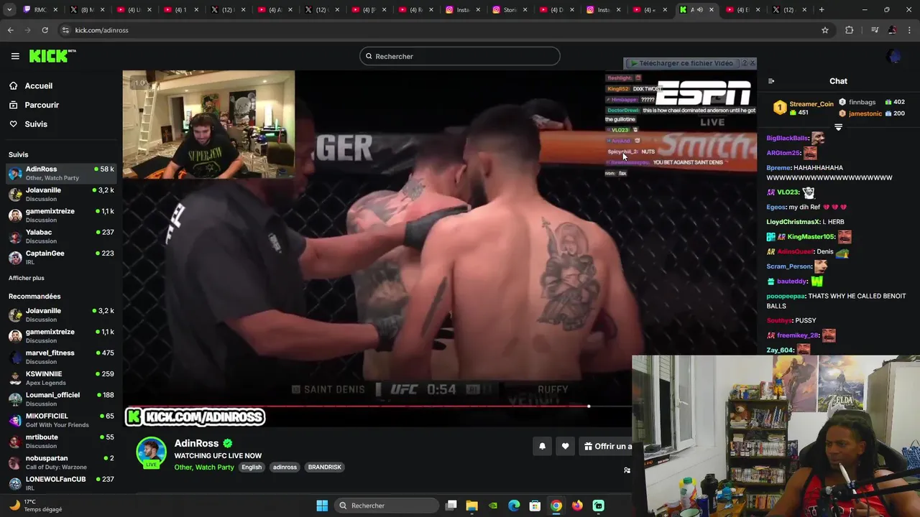Screen dimensions: 920x517
Task: Click the pooopeepaa chat username
Action: pos(786,296)
